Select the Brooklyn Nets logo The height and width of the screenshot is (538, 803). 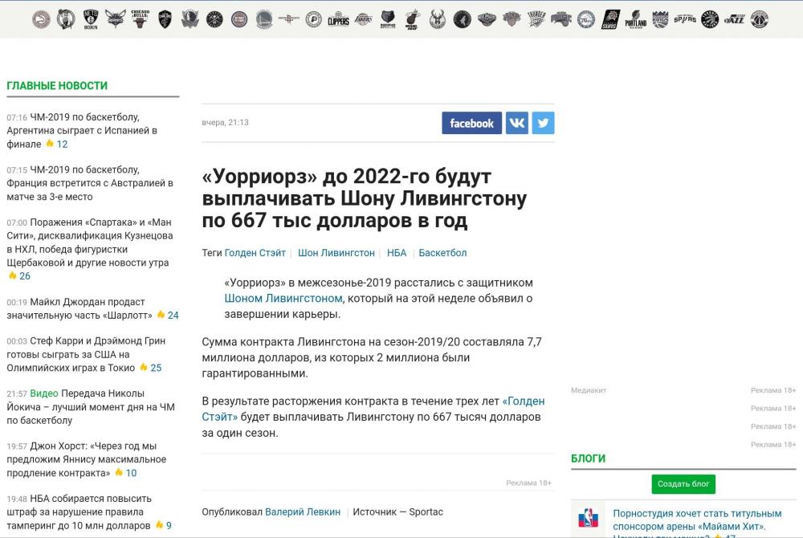90,18
